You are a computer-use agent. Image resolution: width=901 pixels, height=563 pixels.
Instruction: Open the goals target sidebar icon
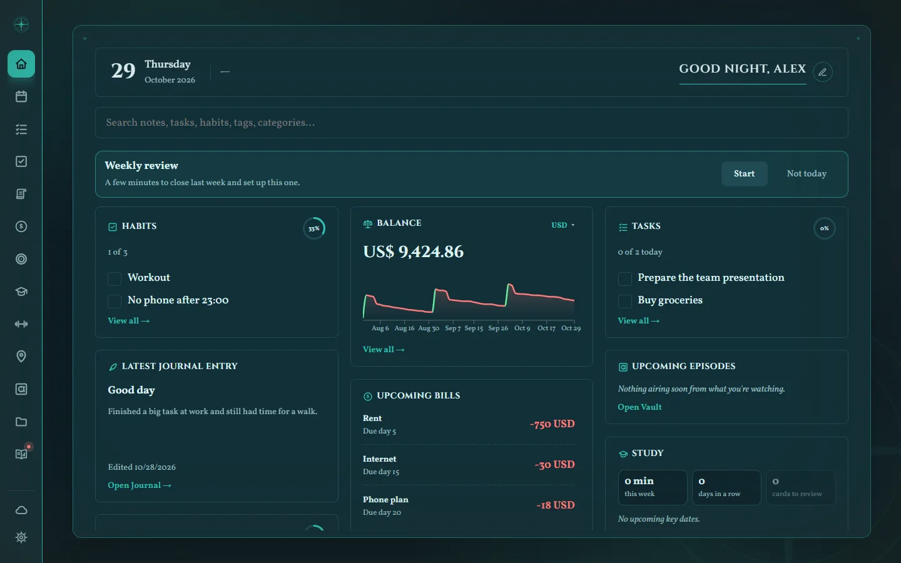pos(21,259)
